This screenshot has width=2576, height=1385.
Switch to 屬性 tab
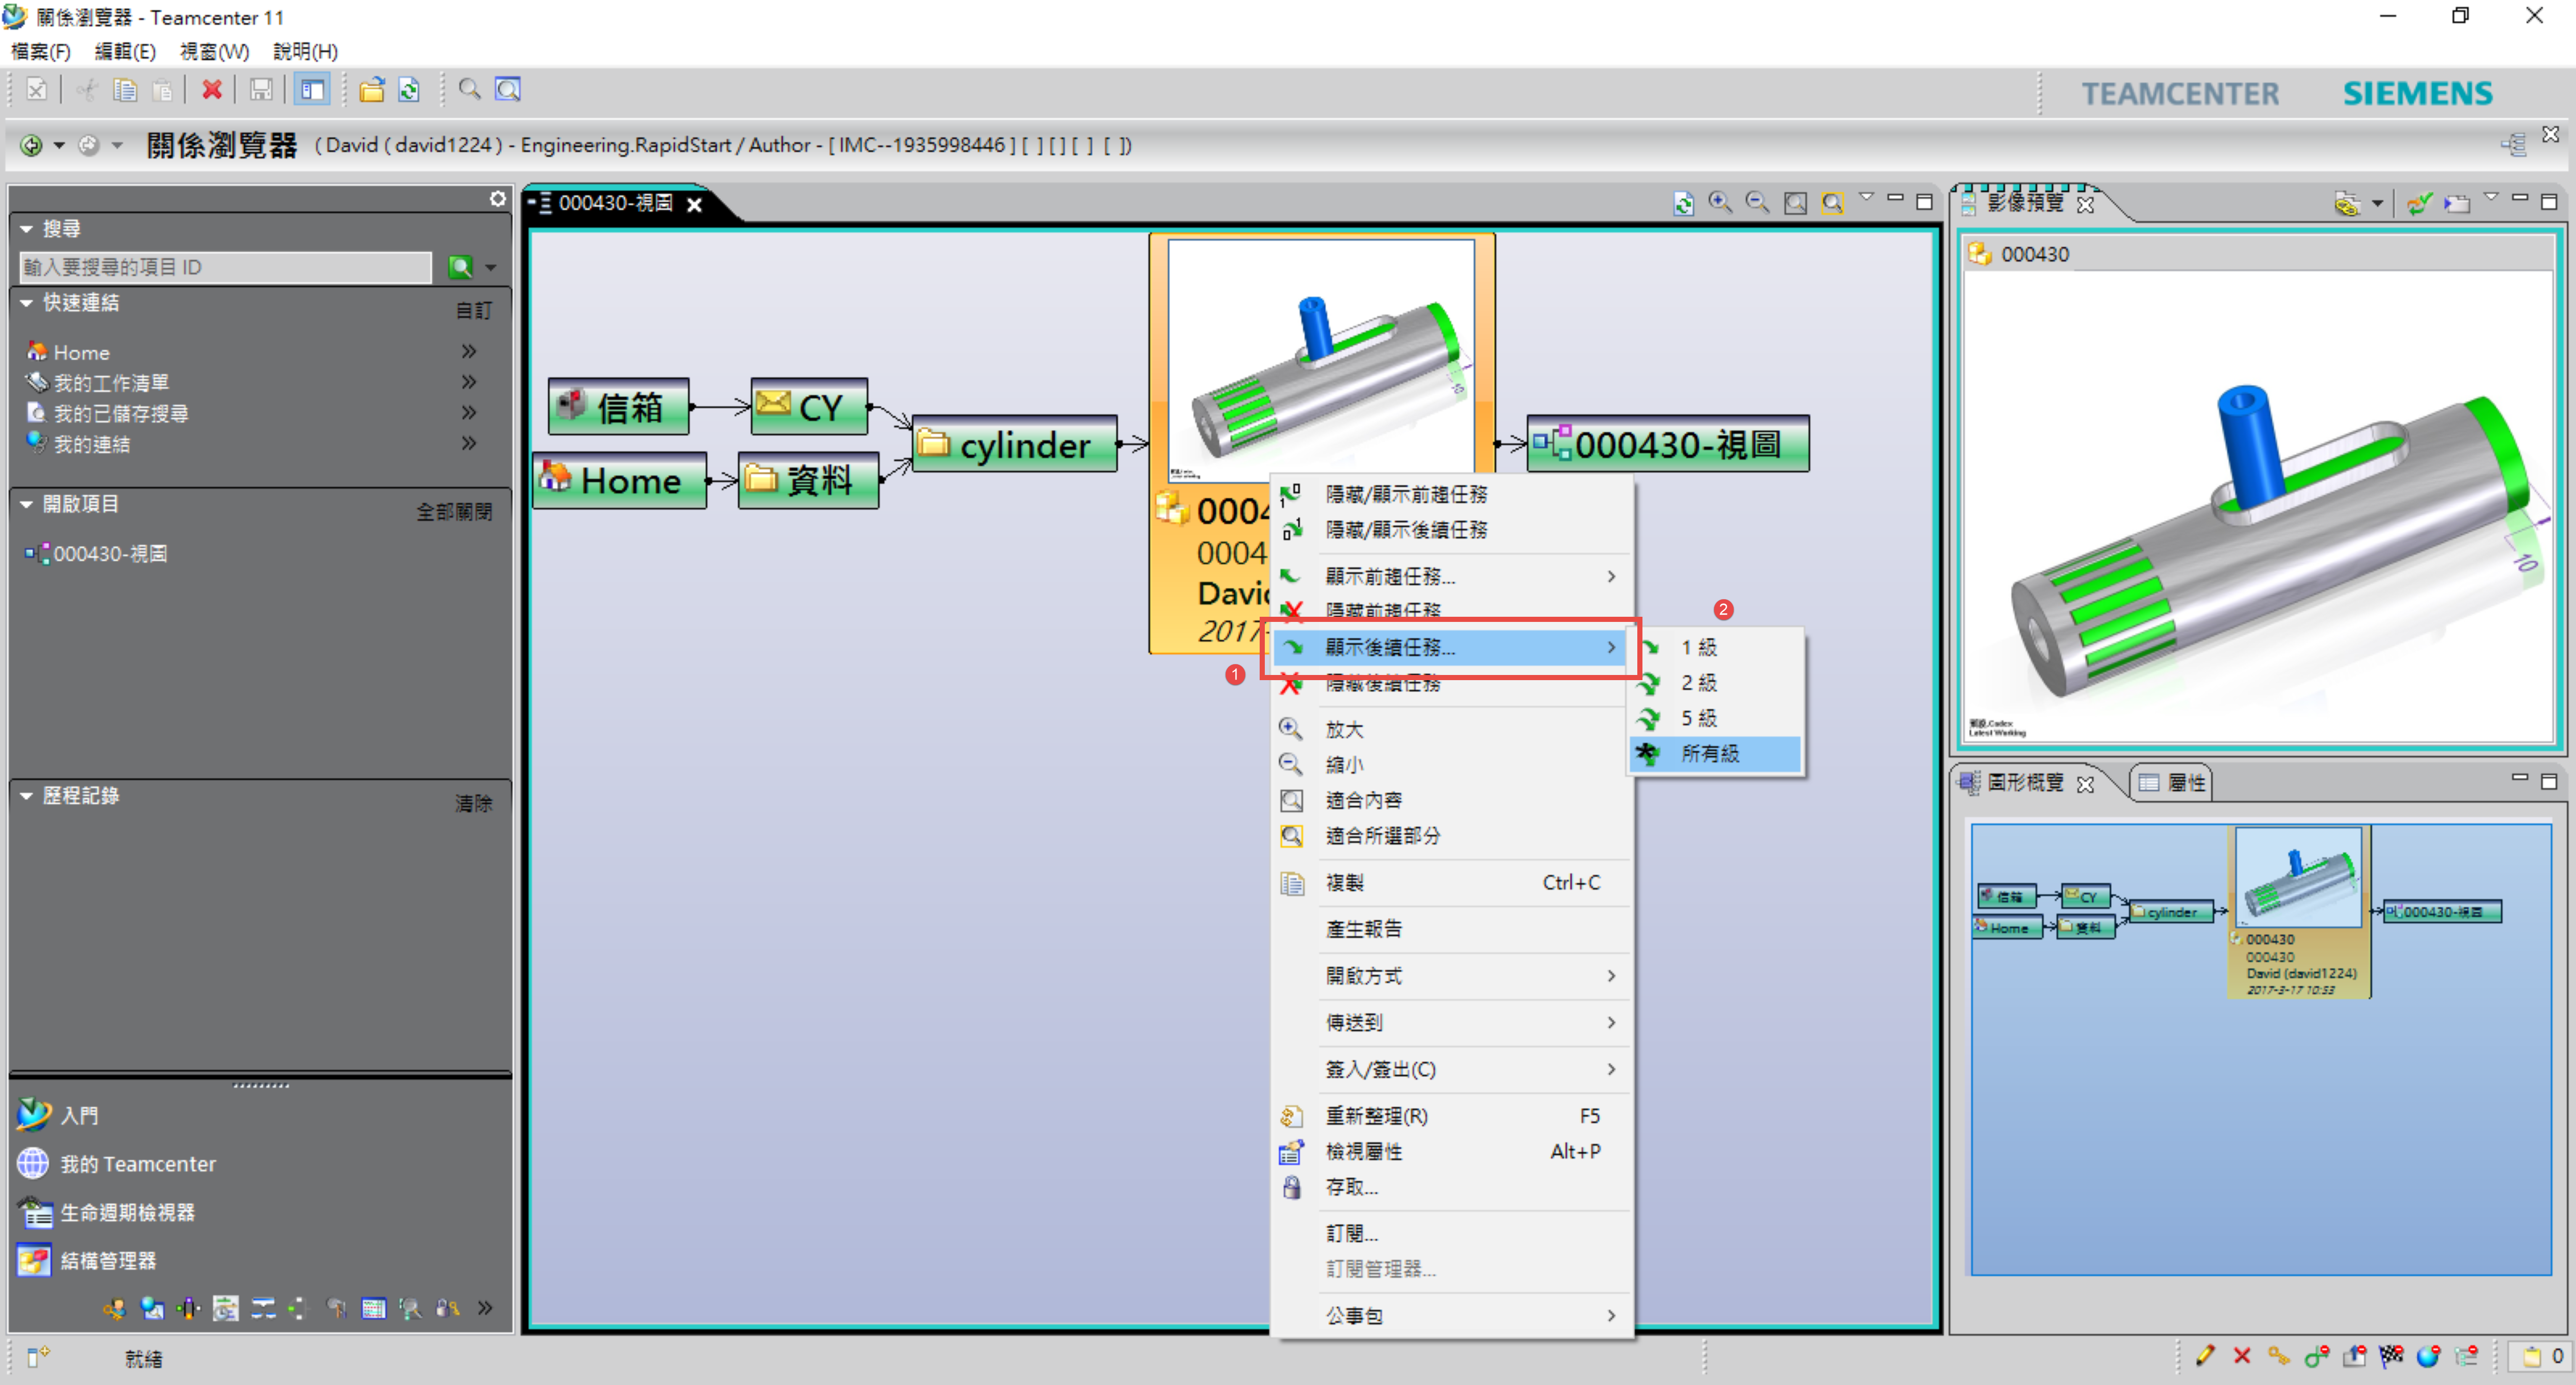tap(2172, 782)
